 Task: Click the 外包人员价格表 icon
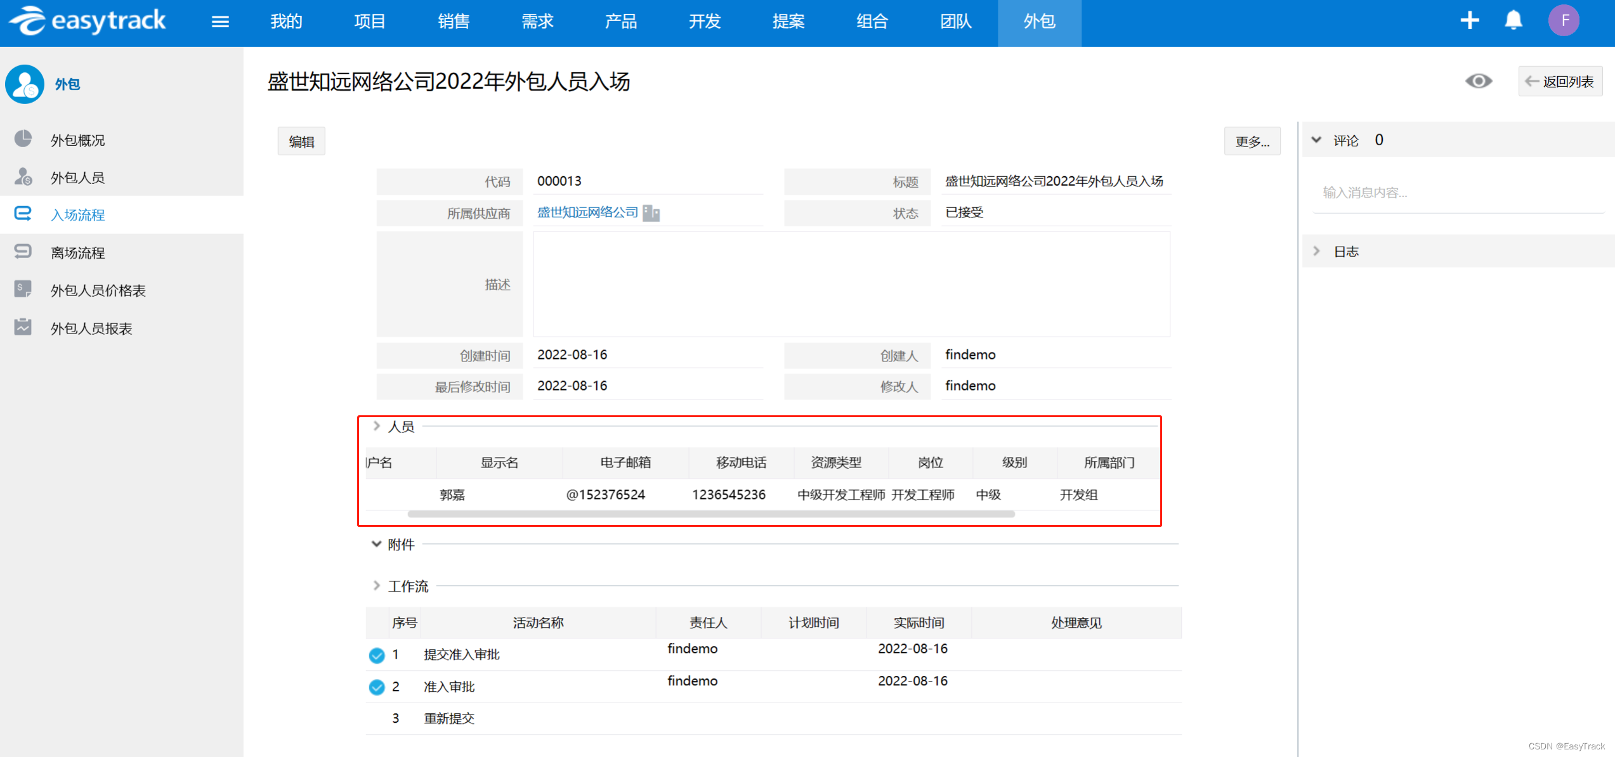[23, 290]
